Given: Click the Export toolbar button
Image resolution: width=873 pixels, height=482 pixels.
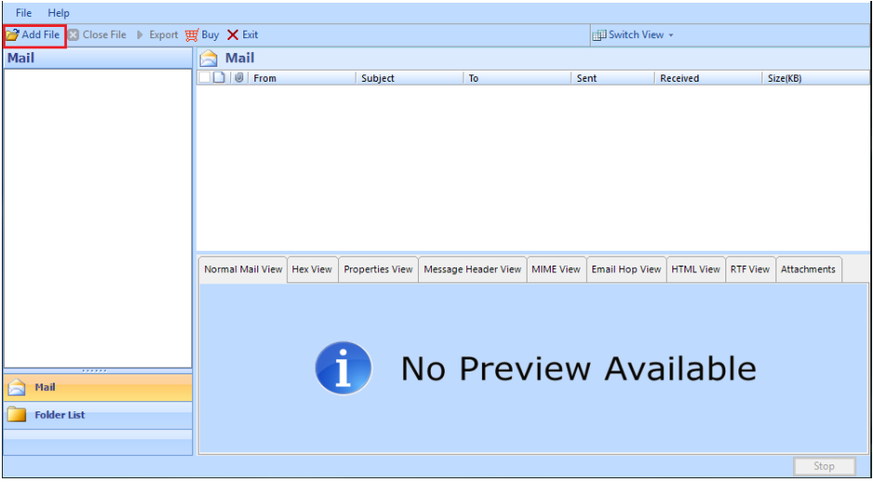Looking at the screenshot, I should 157,35.
